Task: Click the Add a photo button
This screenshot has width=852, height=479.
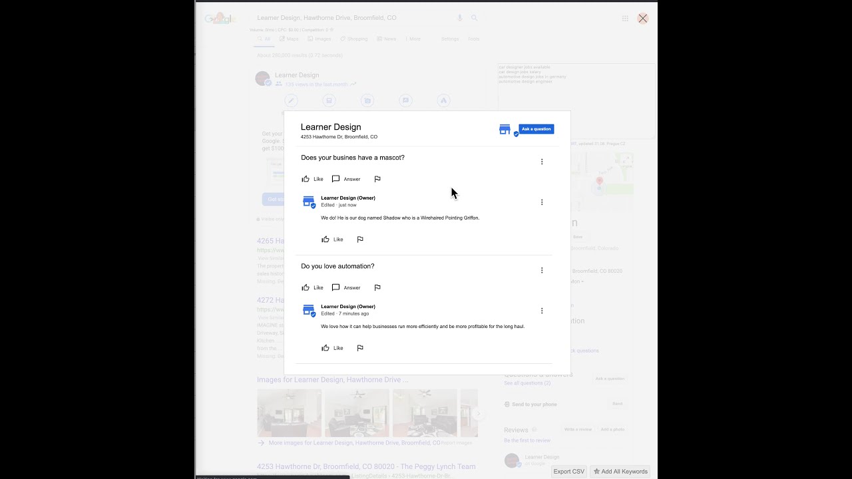Action: 612,430
